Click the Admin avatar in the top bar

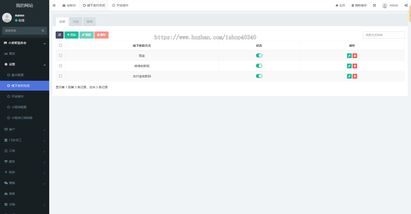pyautogui.click(x=385, y=5)
